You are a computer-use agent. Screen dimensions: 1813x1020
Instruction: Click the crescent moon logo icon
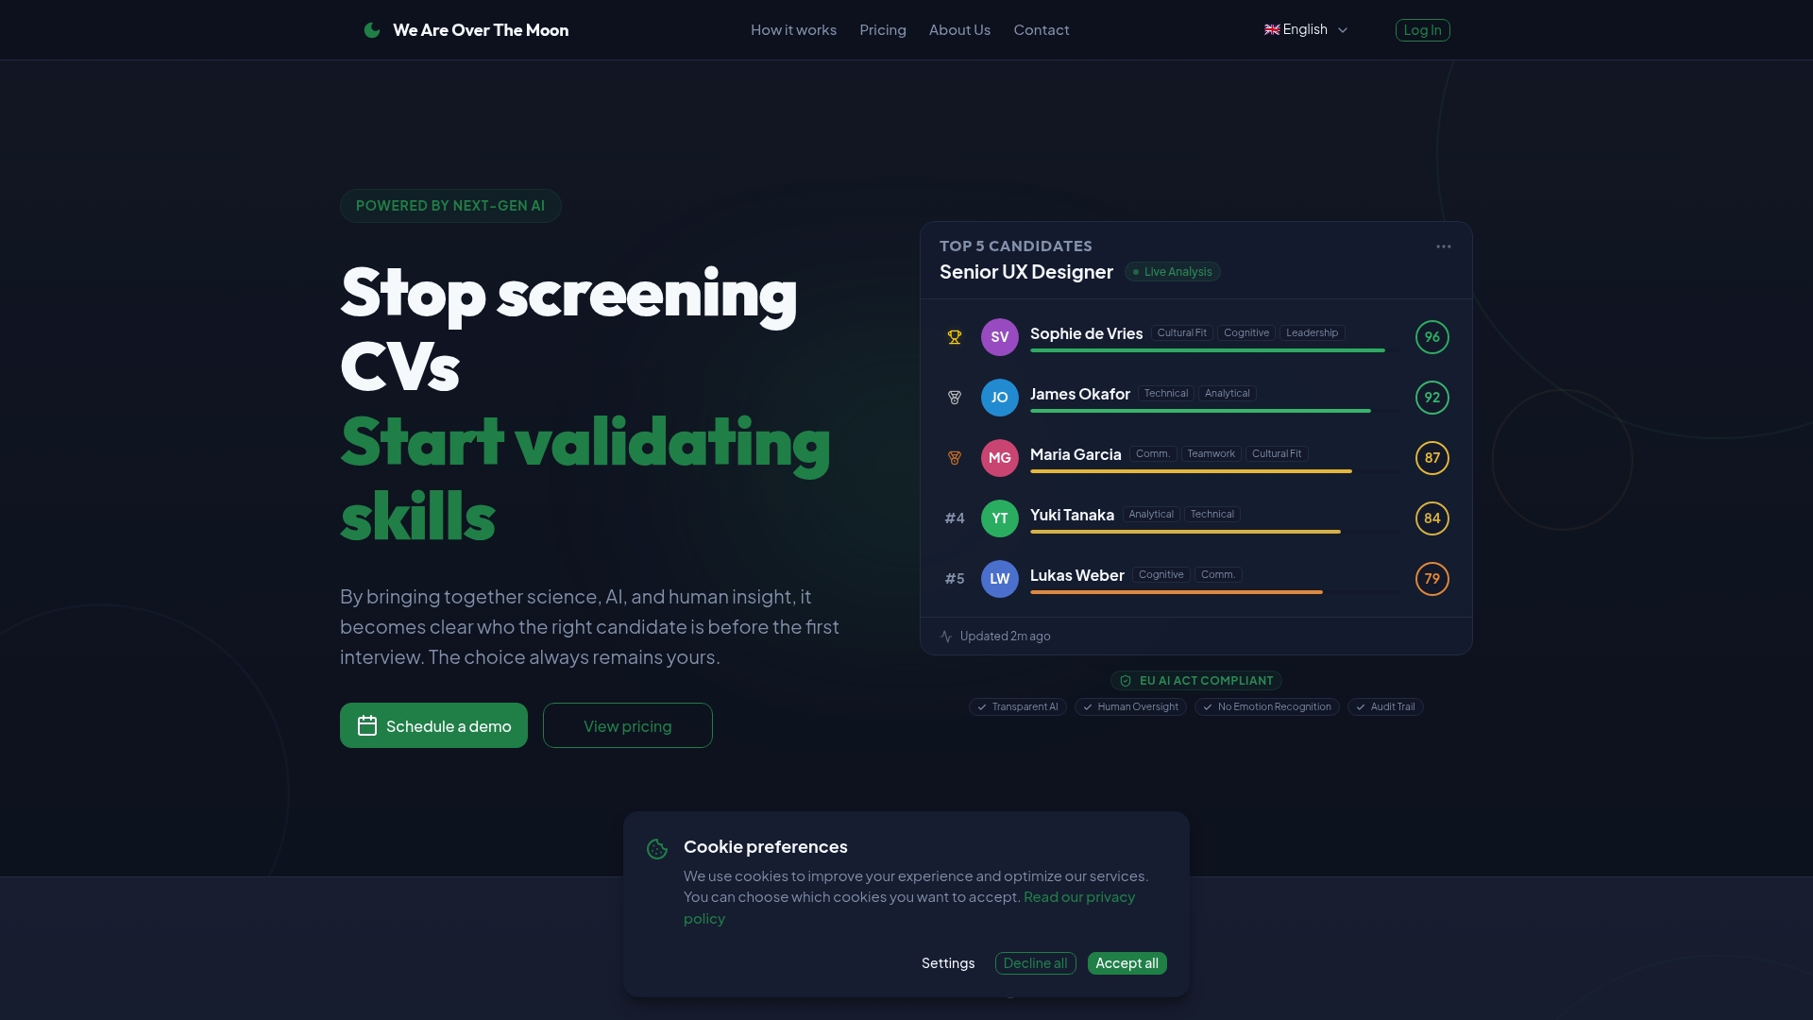coord(372,30)
